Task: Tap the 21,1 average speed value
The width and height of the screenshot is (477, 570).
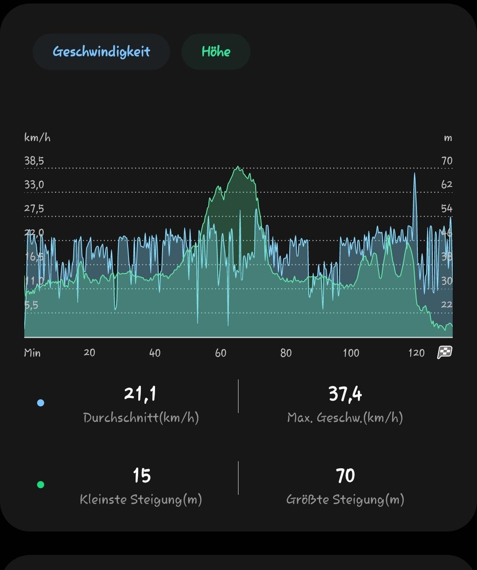Action: 140,394
